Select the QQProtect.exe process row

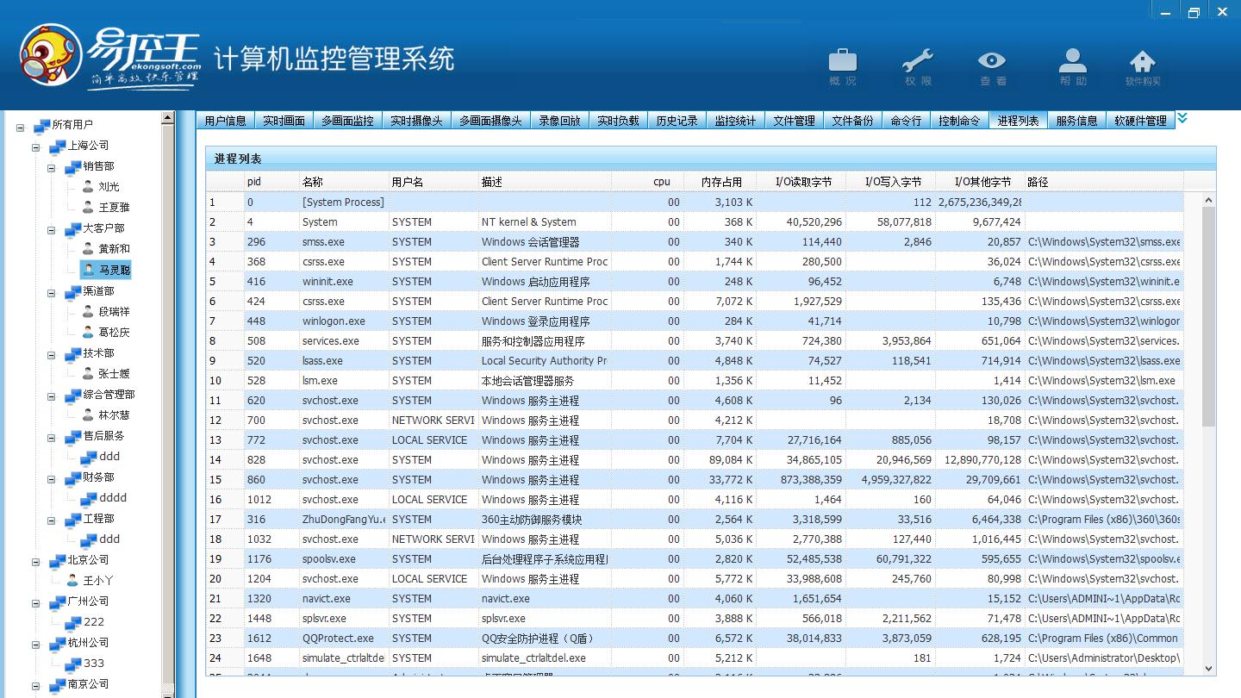[695, 639]
